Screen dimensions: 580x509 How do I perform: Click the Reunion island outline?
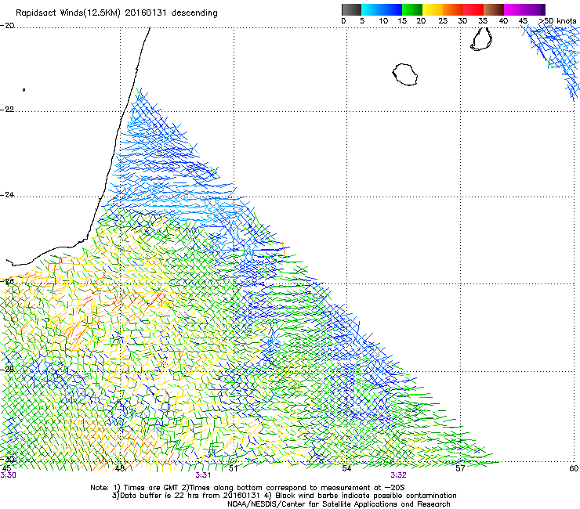click(405, 74)
